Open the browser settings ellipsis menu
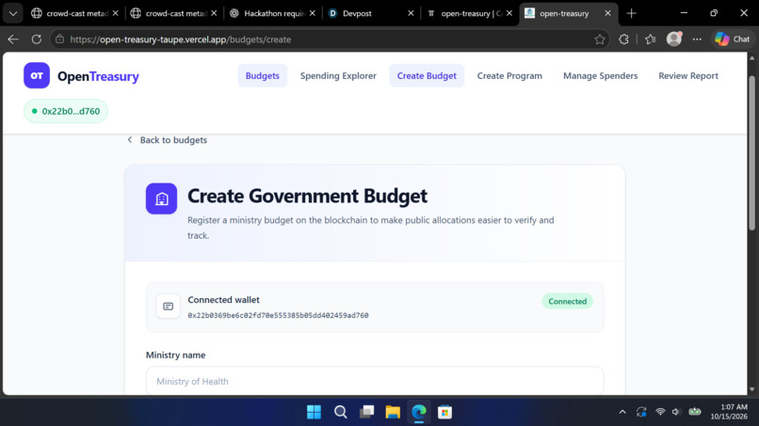This screenshot has width=759, height=426. click(x=697, y=39)
